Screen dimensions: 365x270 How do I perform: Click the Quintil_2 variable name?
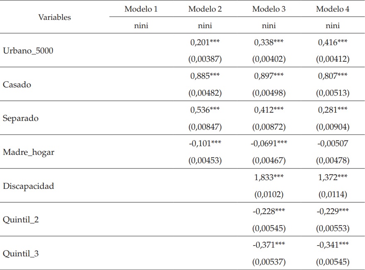(21, 220)
